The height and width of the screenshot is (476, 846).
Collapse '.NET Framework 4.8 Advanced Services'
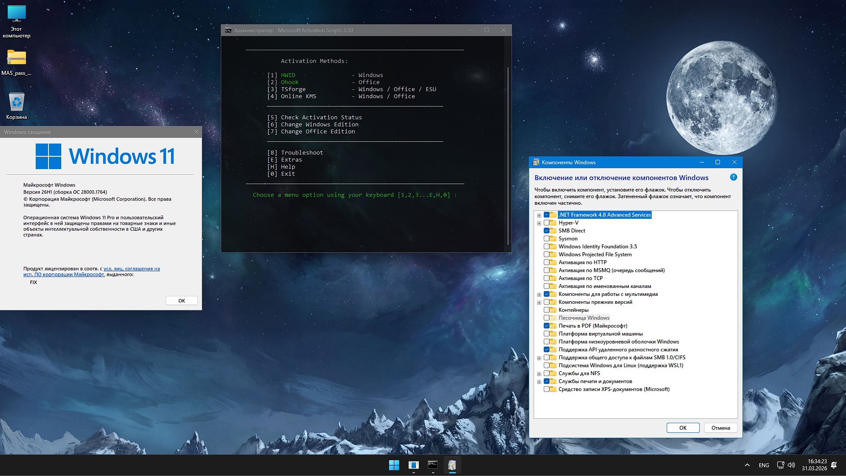point(539,215)
